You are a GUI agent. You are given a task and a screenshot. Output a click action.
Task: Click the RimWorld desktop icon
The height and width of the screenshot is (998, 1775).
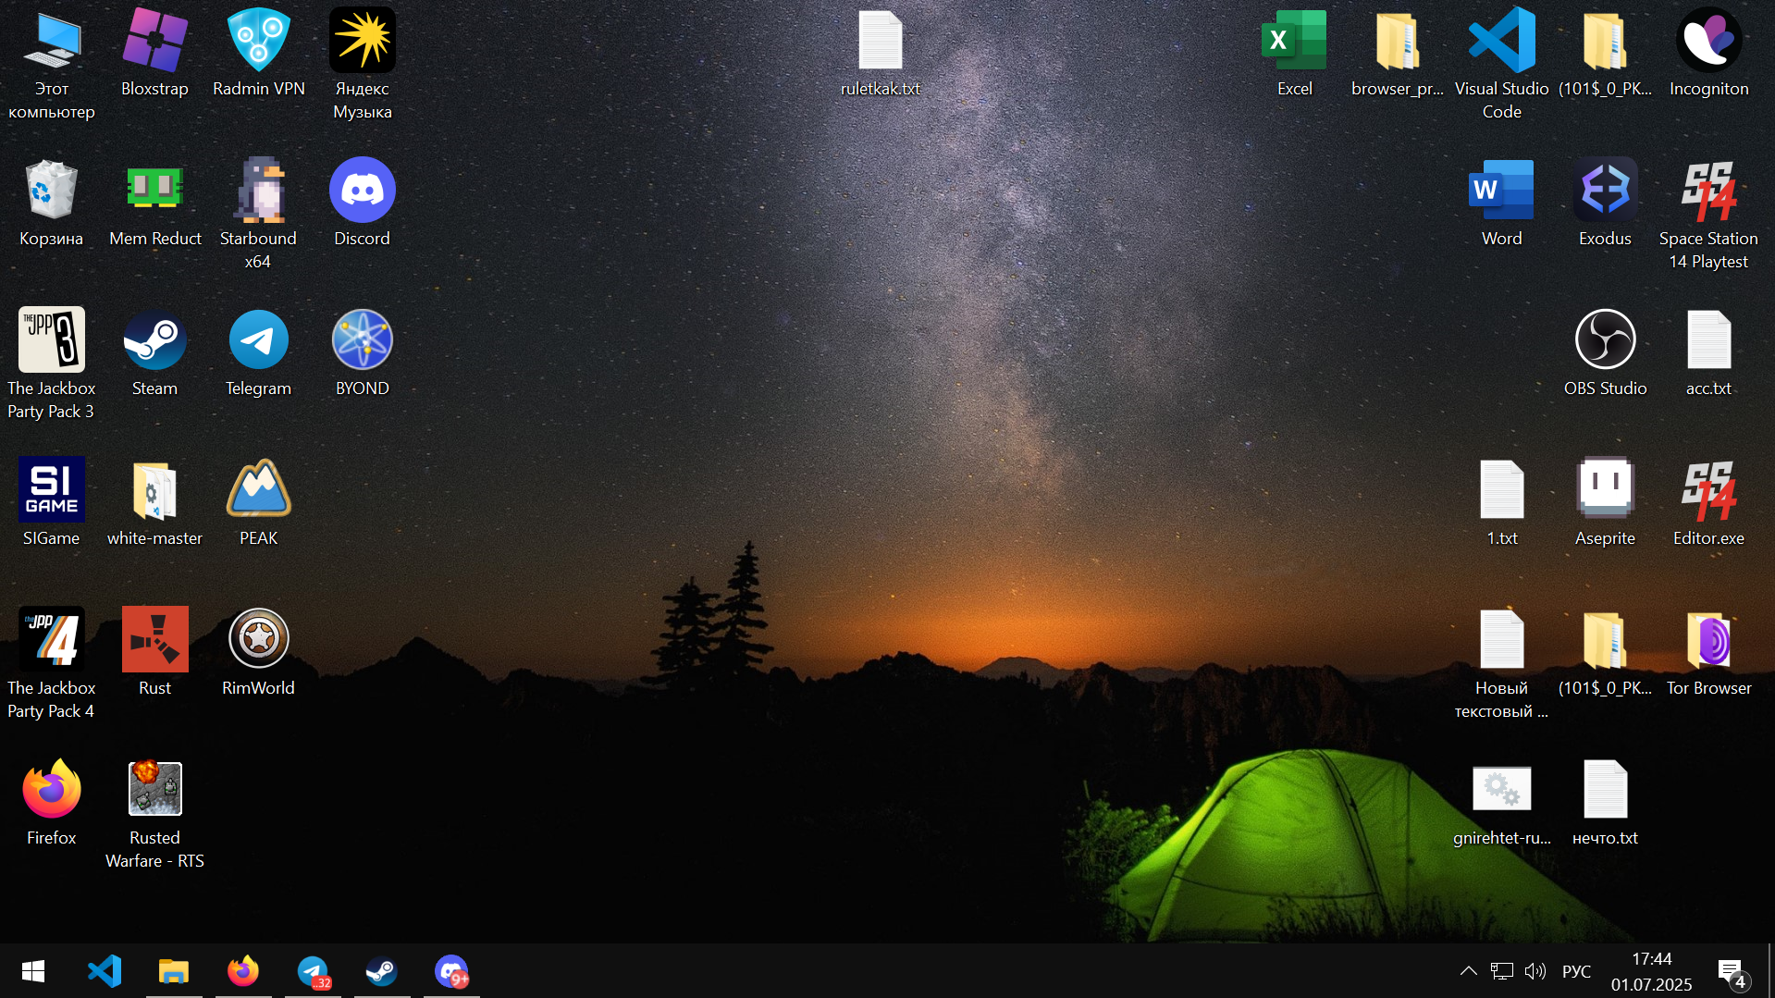[259, 653]
